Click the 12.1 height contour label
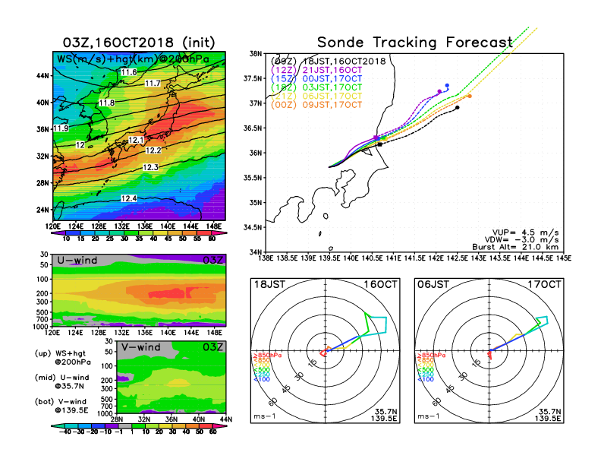The image size is (601, 465). (136, 140)
